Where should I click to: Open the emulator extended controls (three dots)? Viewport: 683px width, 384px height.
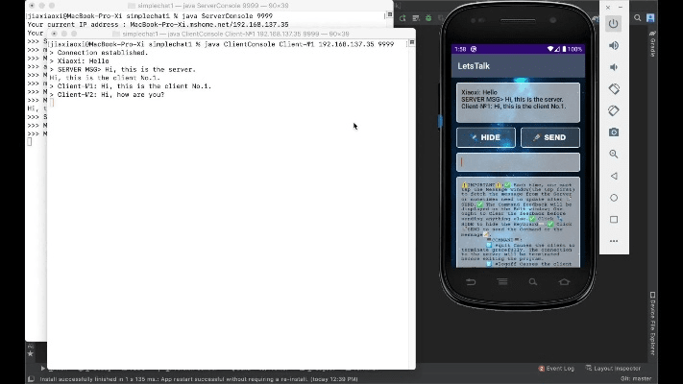tap(614, 241)
